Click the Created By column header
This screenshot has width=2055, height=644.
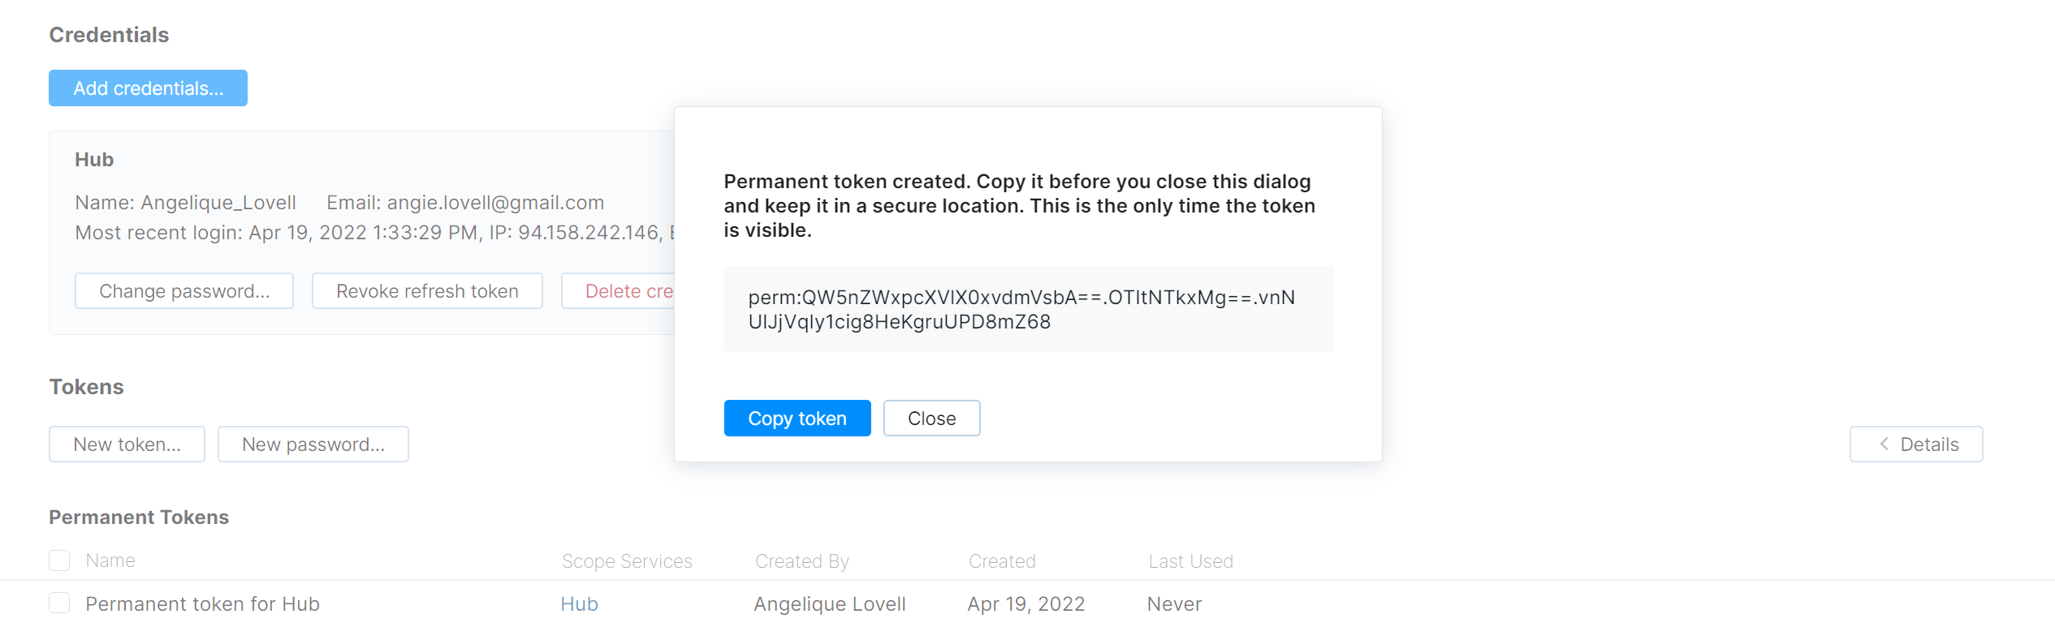801,561
